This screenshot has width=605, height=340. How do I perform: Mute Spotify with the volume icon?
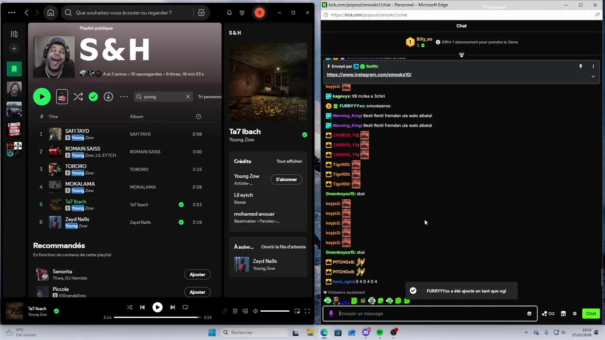(255, 311)
